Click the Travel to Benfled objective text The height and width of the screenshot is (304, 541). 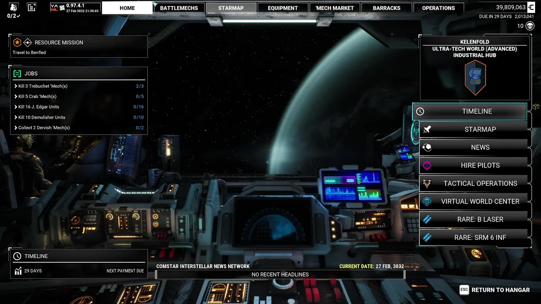tap(29, 52)
